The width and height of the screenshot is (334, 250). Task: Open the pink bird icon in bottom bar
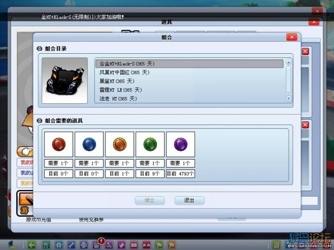(x=121, y=245)
